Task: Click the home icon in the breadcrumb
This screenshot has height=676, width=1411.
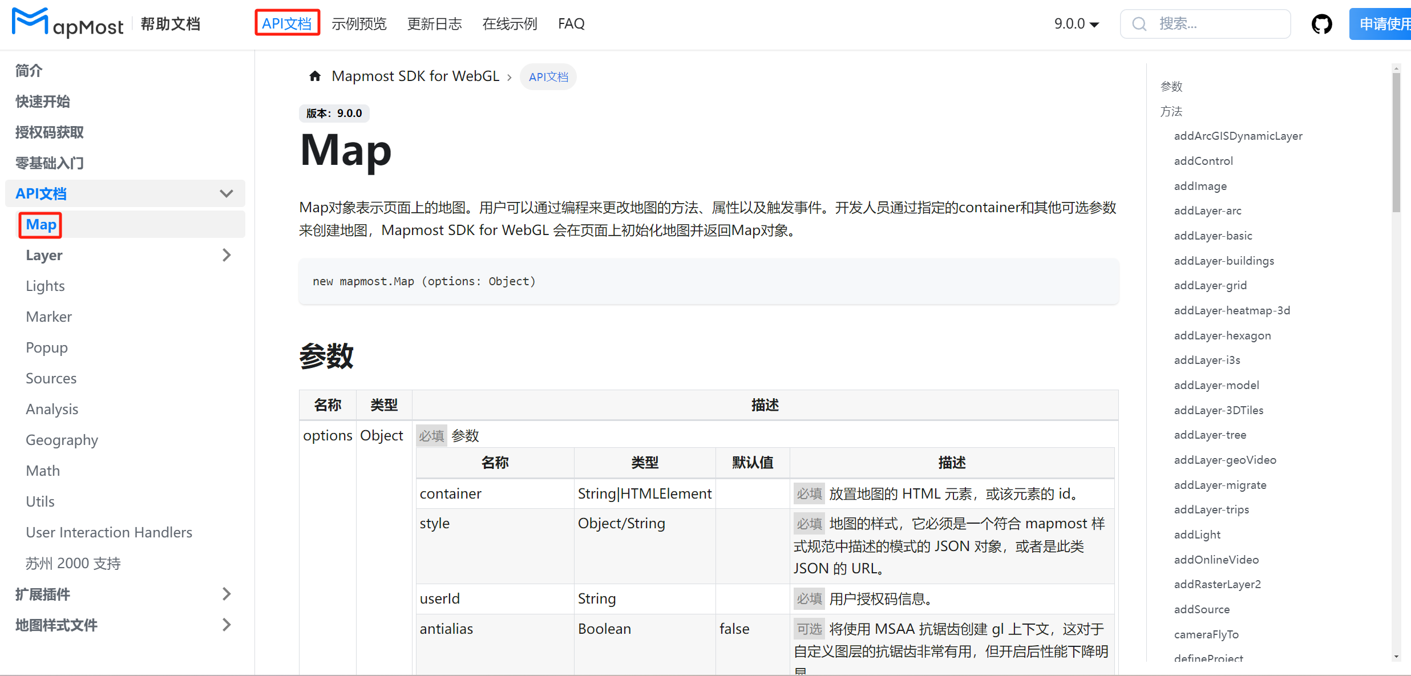Action: pyautogui.click(x=315, y=76)
